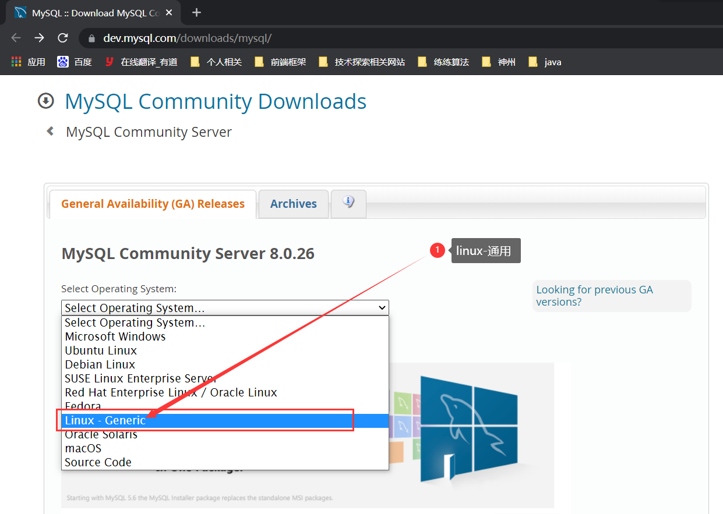The image size is (723, 514).
Task: Open the 应用 apps shortcut
Action: [28, 62]
